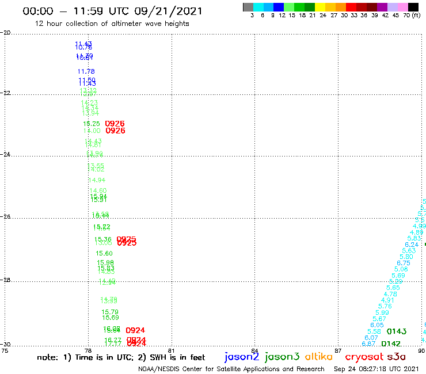The image size is (426, 374).
Task: Pick the lavender swatch in the legend
Action: (x=393, y=7)
